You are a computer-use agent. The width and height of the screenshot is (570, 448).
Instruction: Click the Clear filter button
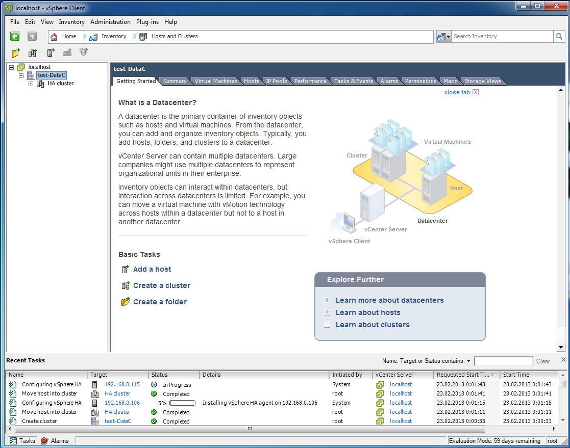click(x=543, y=361)
